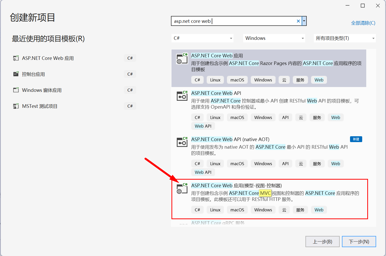Click the Web API (native AOT) template icon
The width and height of the screenshot is (386, 256).
coord(182,142)
